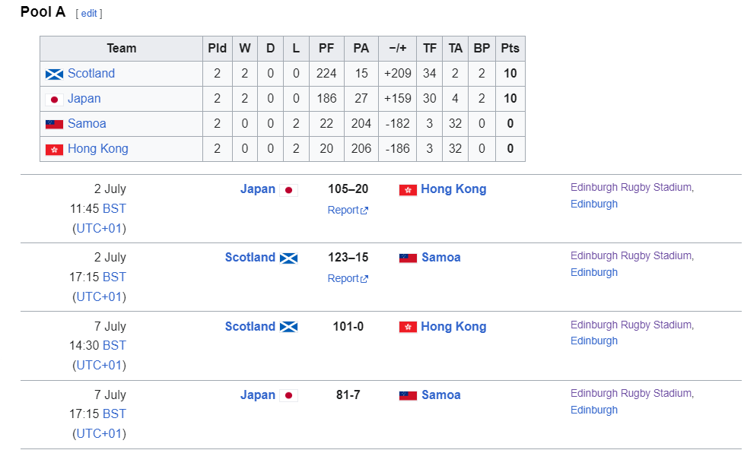Click Edinburgh city link in first match row

(594, 204)
